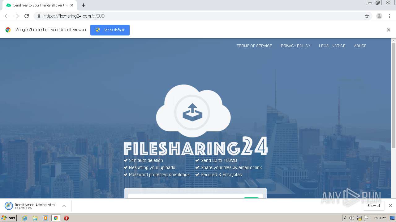
Task: Click the cloud upload logo
Action: pos(193,111)
